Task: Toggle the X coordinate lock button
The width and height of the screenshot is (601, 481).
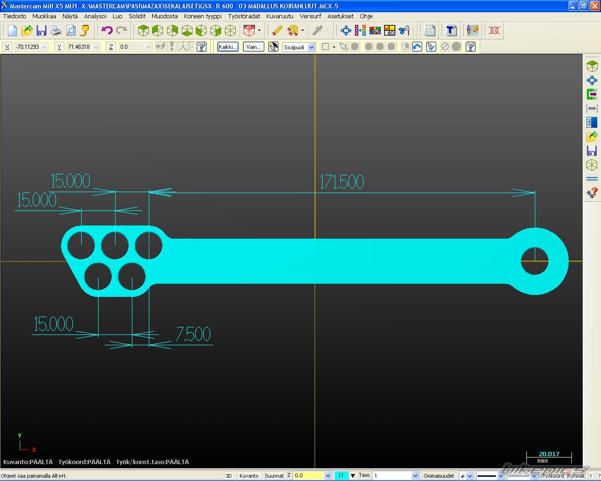Action: pyautogui.click(x=7, y=47)
